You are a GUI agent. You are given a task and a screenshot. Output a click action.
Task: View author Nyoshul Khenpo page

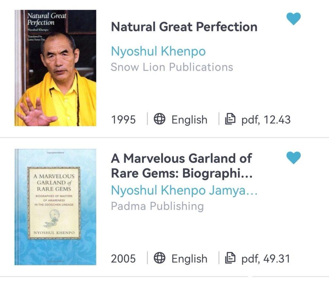click(x=158, y=51)
